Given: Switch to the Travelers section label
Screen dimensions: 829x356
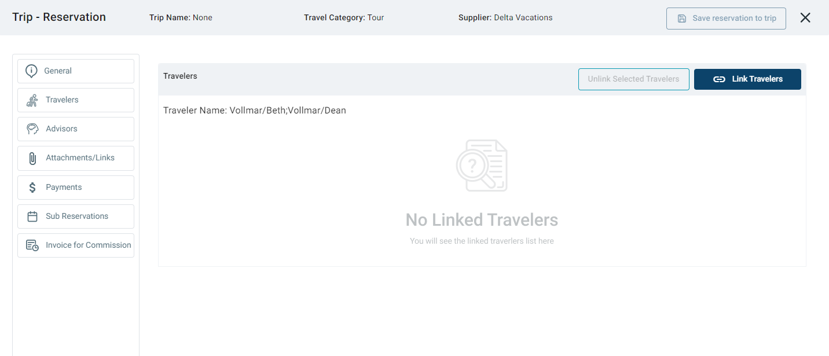Looking at the screenshot, I should (x=62, y=100).
